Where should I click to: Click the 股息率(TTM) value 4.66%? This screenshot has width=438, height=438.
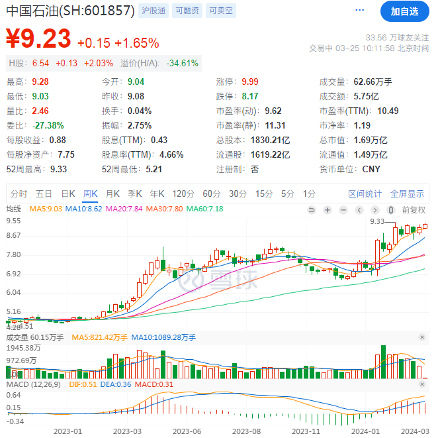coord(171,154)
